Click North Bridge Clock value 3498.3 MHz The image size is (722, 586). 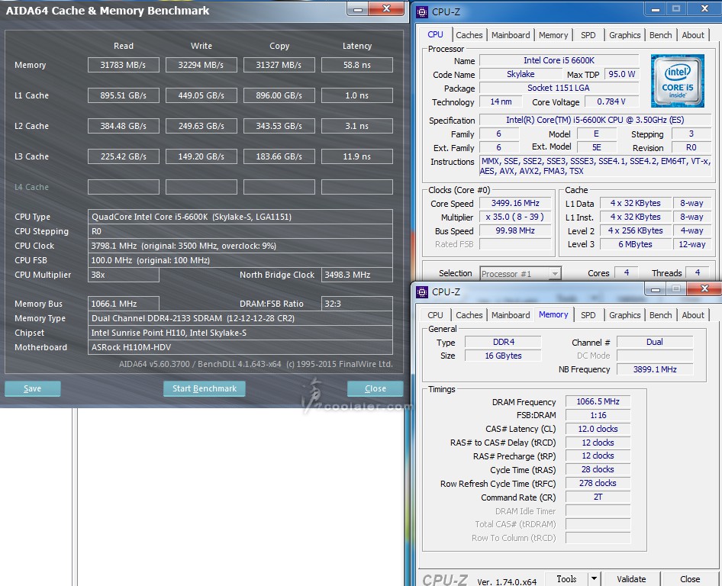pos(357,275)
